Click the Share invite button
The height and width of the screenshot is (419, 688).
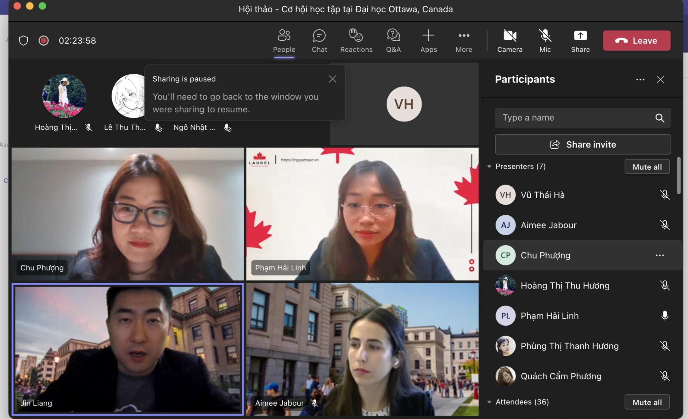coord(583,144)
